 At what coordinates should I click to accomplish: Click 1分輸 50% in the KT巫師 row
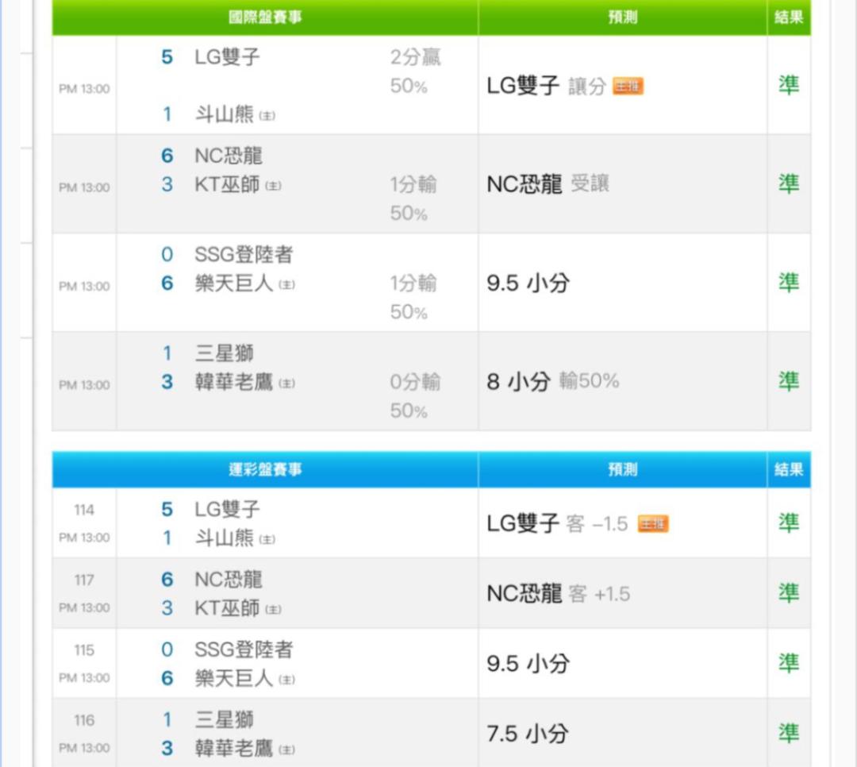click(x=413, y=199)
